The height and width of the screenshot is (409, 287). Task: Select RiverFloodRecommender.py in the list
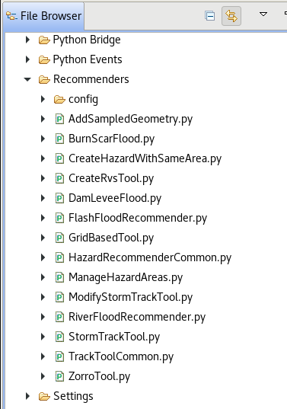click(x=137, y=317)
